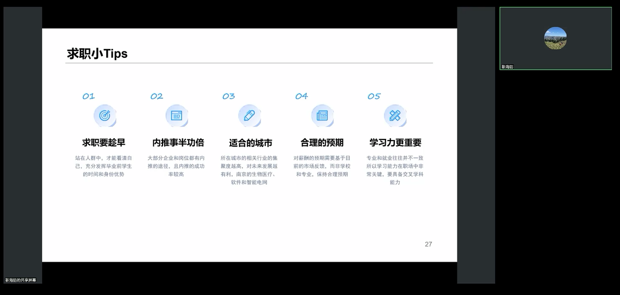Click the pencil icon under 03
The width and height of the screenshot is (620, 295).
pos(249,115)
